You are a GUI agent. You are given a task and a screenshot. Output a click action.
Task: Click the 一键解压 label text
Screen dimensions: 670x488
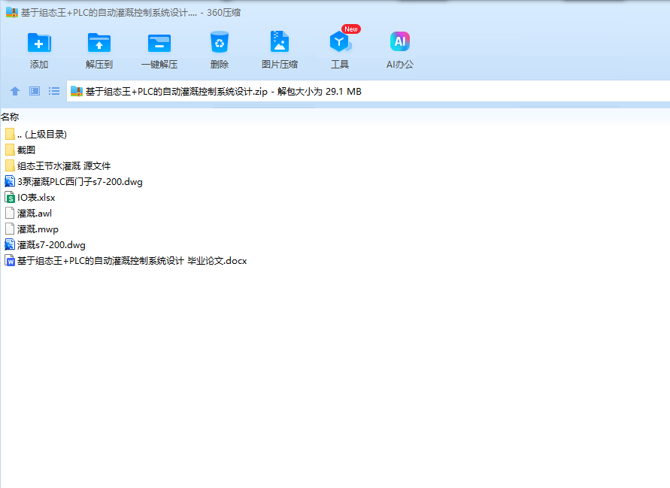[159, 65]
